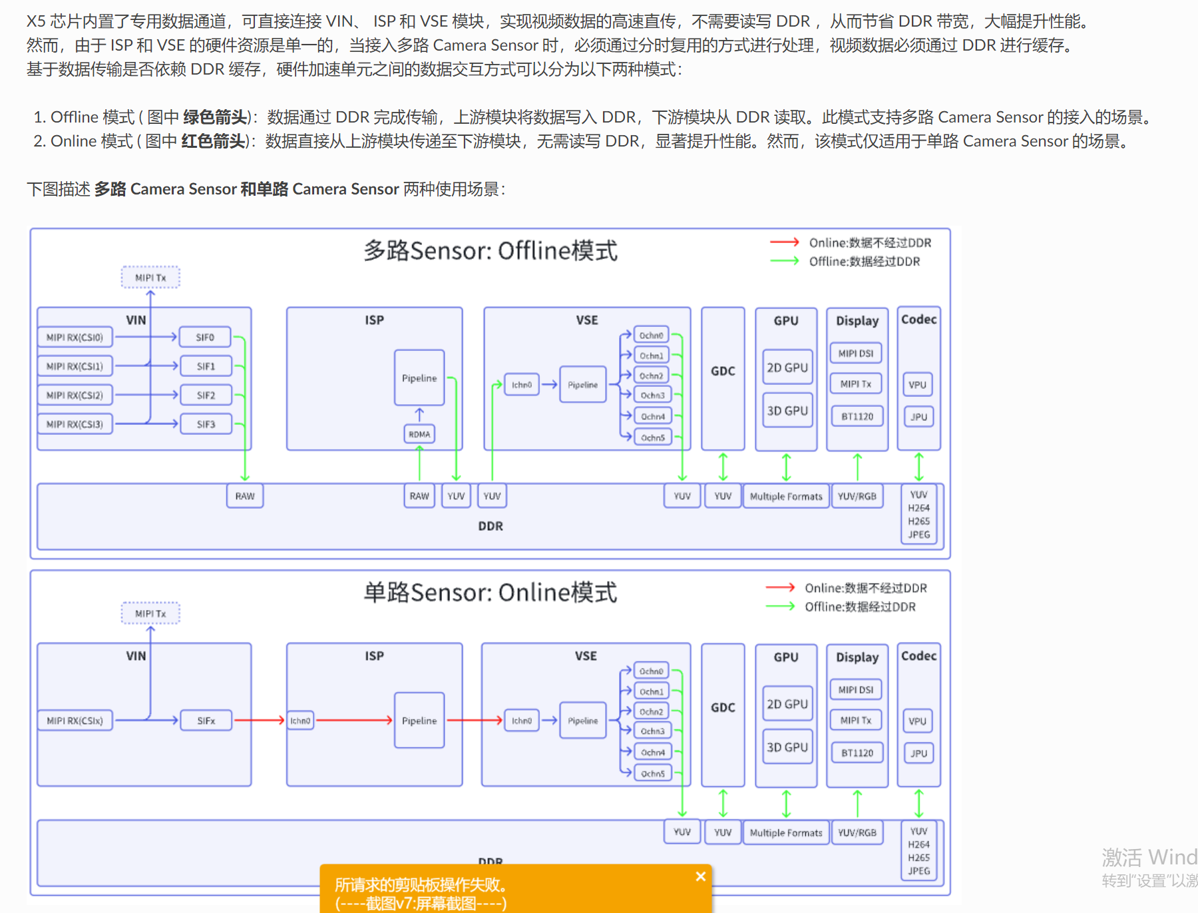Click '3D GPU' in the Online diagram
The width and height of the screenshot is (1198, 913).
(787, 747)
